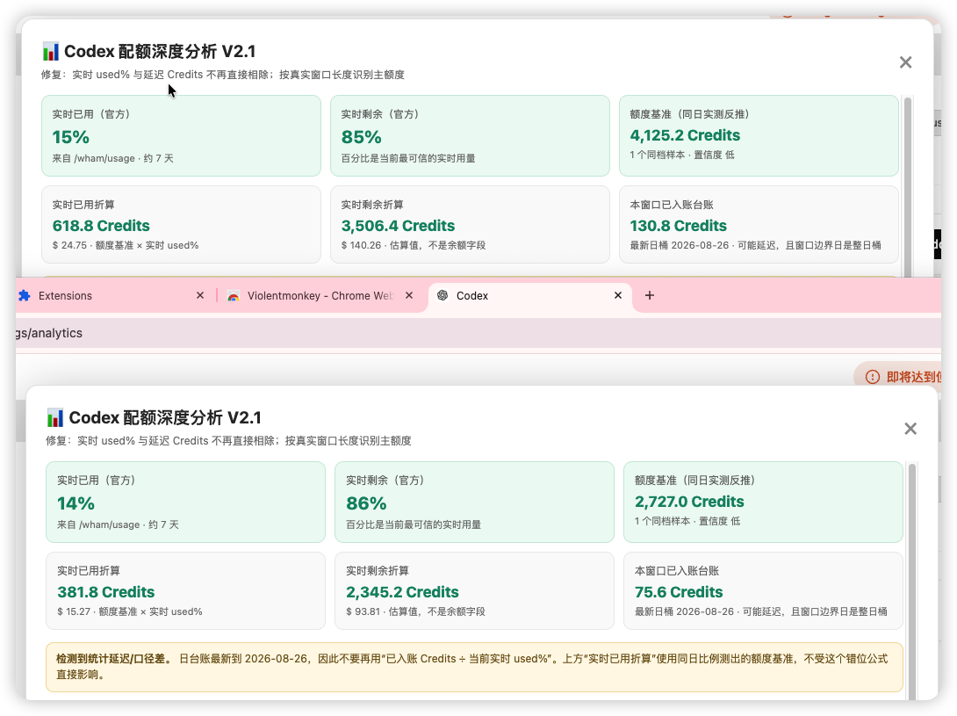Click 最新日桶 2026-08-26 text under 130.8 Credits
This screenshot has width=957, height=716.
click(x=756, y=245)
